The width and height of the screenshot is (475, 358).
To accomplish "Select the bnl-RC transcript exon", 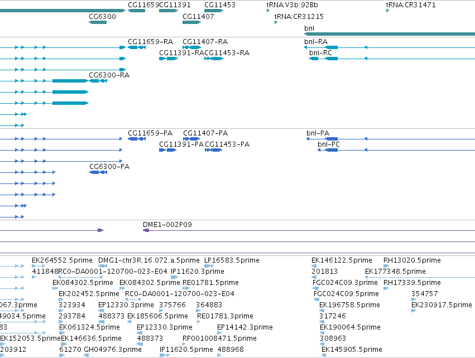I will [x=331, y=59].
